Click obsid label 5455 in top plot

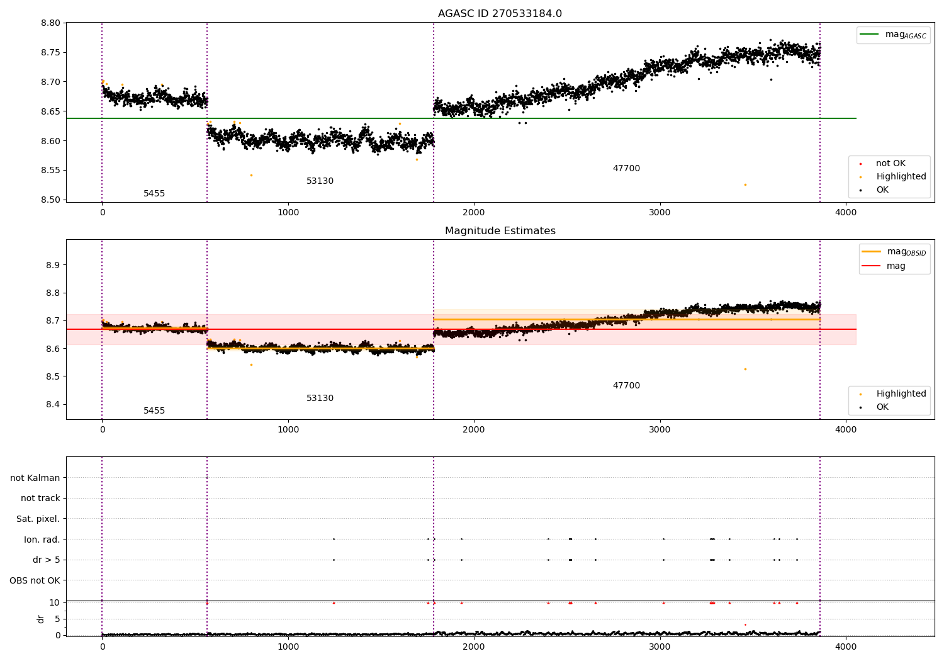click(x=154, y=194)
